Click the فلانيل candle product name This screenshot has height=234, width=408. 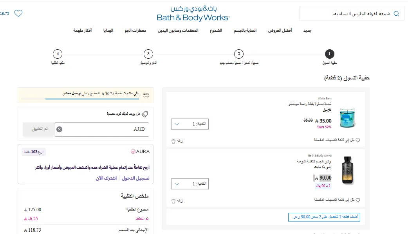pyautogui.click(x=327, y=110)
